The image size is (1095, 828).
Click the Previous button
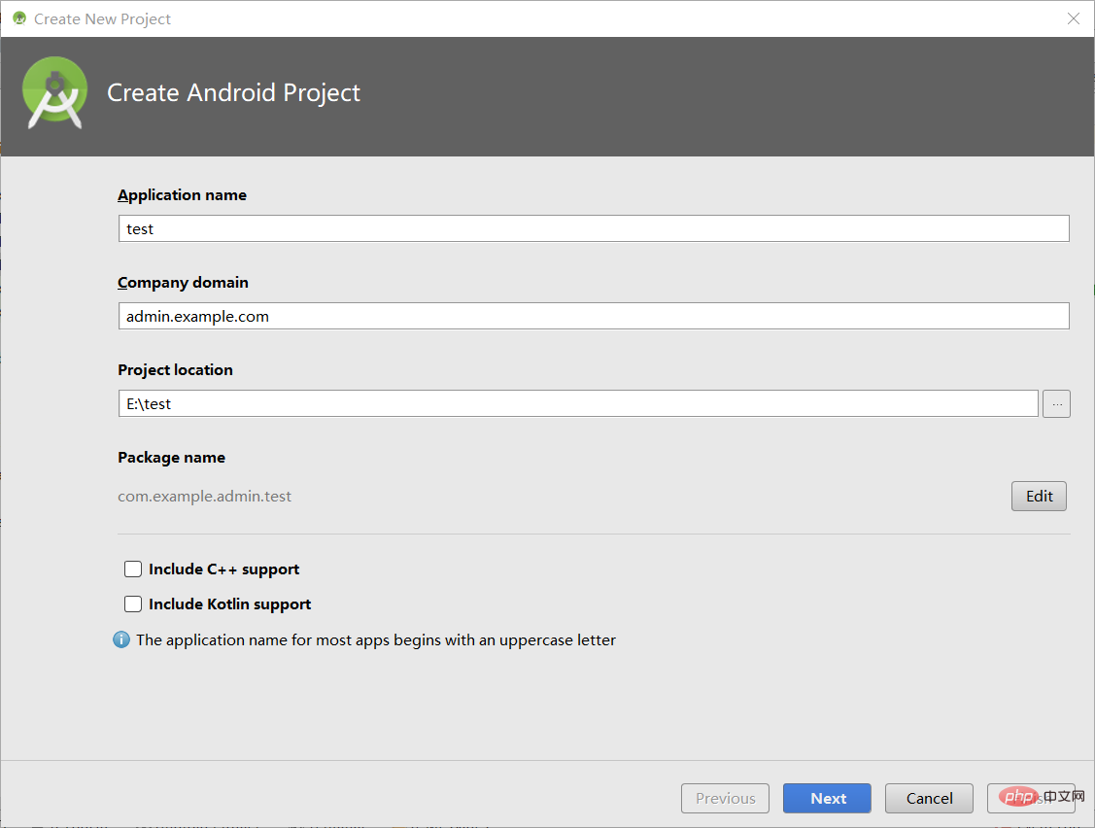[725, 798]
